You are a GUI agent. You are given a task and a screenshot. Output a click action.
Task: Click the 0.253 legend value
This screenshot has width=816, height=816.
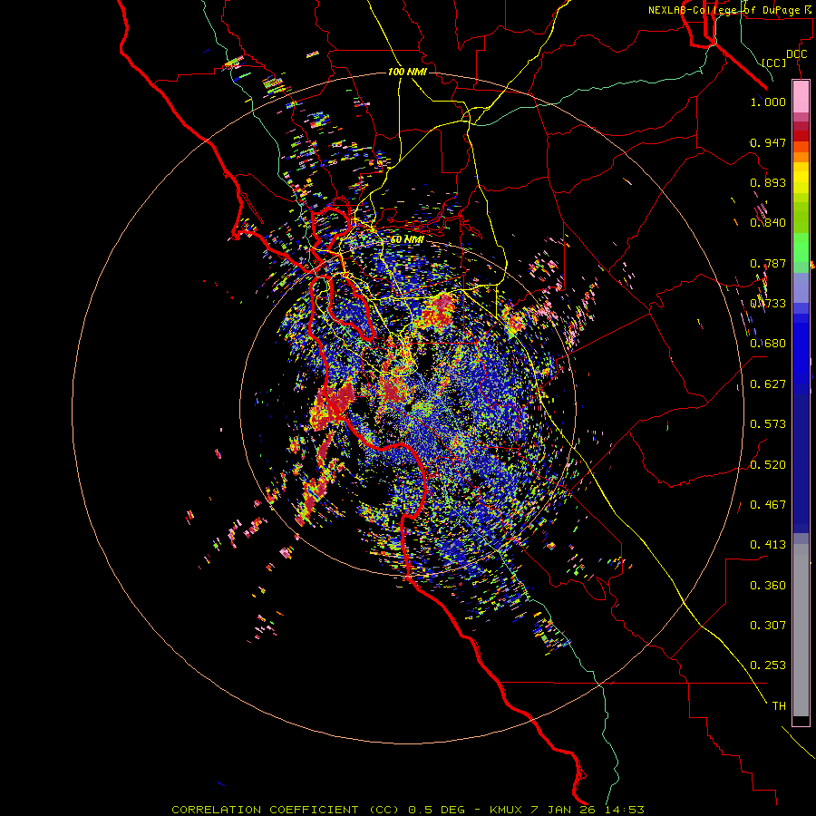click(768, 665)
